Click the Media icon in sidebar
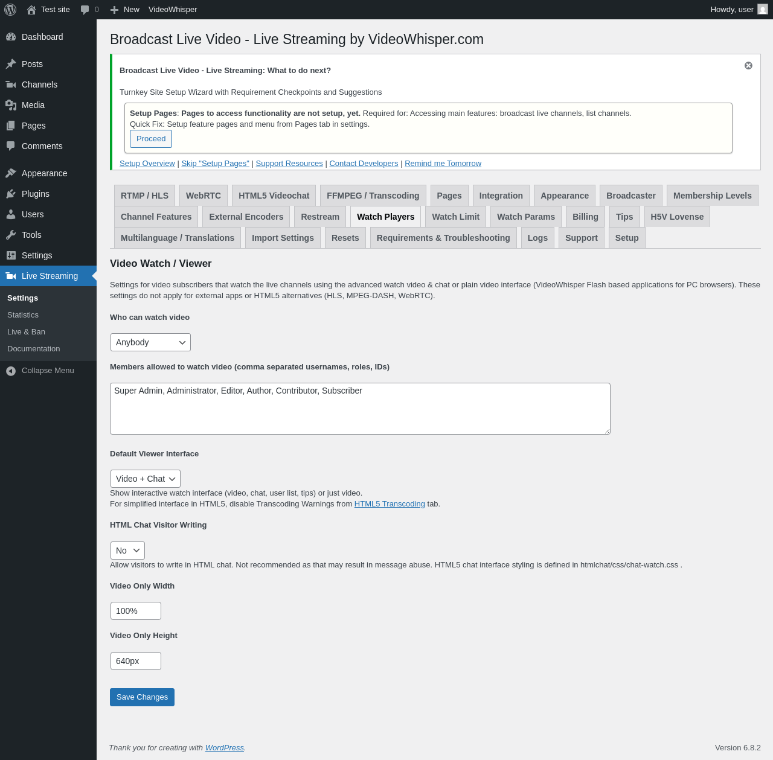Viewport: 773px width, 760px height. click(x=11, y=105)
